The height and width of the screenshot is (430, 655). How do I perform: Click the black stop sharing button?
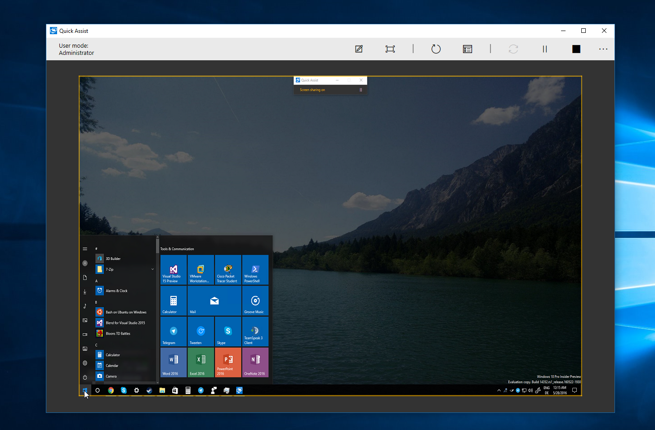point(576,49)
